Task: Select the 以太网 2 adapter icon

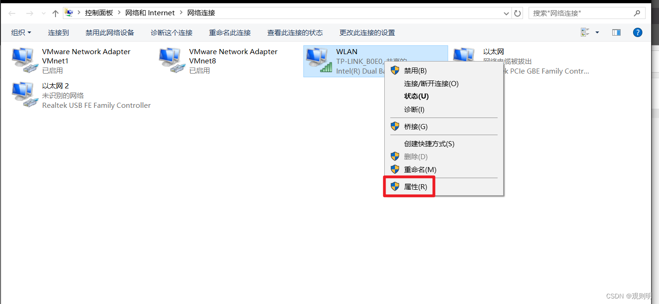Action: (x=25, y=95)
